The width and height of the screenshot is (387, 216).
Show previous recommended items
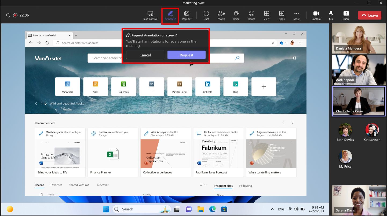coord(283,123)
